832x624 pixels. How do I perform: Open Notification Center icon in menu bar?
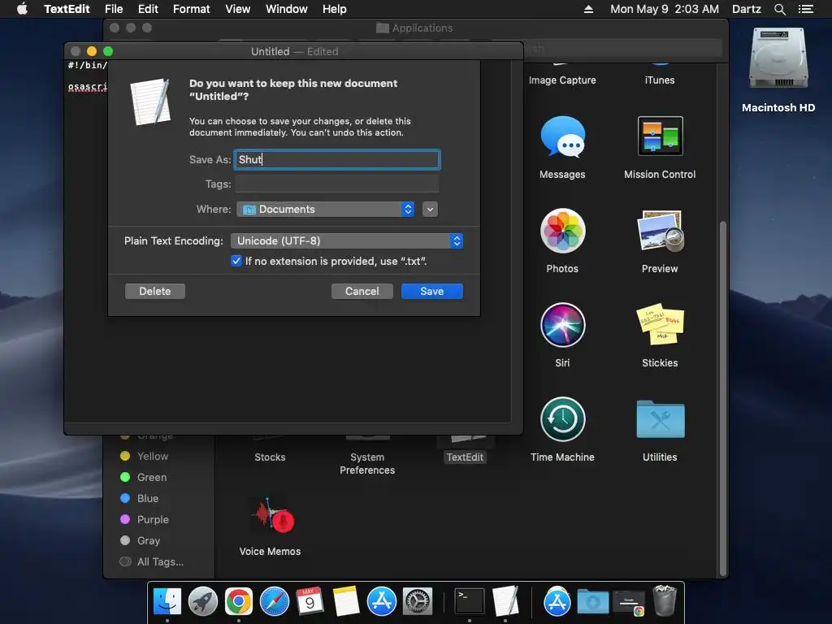[805, 9]
